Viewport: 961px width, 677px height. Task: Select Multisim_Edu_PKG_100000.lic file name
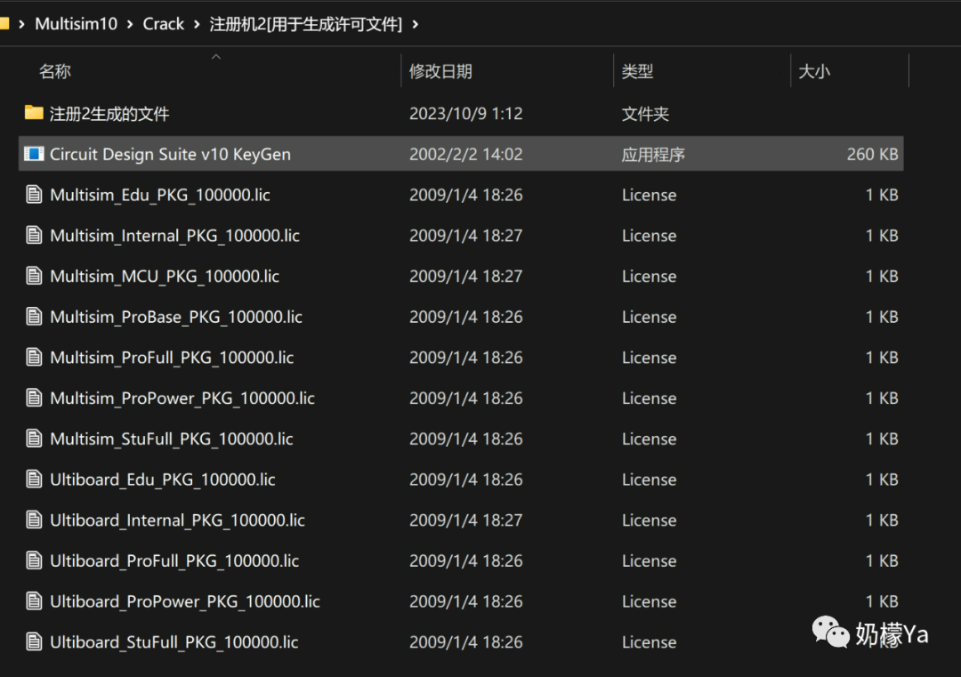160,195
